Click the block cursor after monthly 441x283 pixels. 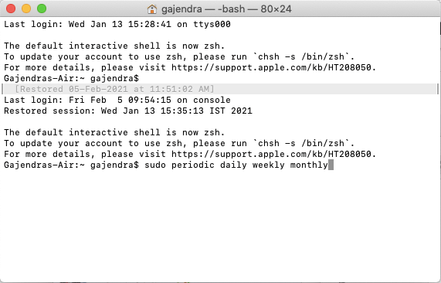[331, 165]
